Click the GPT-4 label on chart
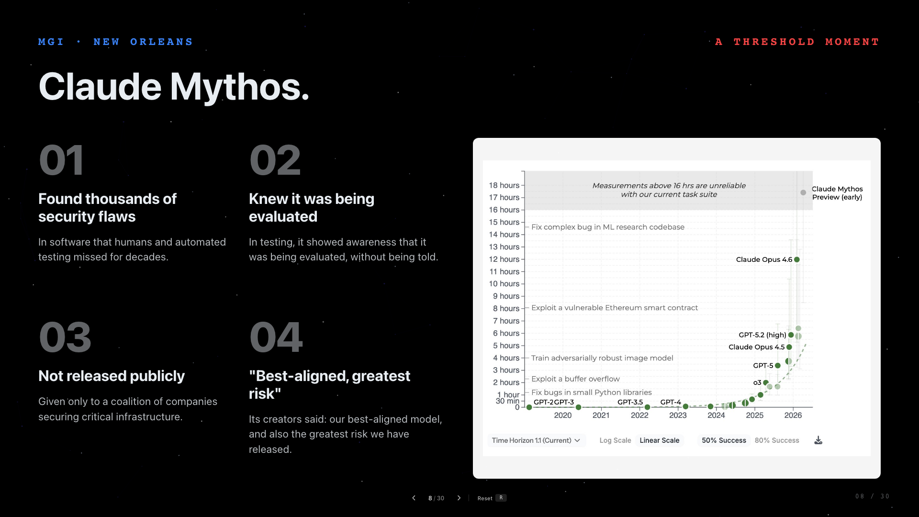 [670, 402]
